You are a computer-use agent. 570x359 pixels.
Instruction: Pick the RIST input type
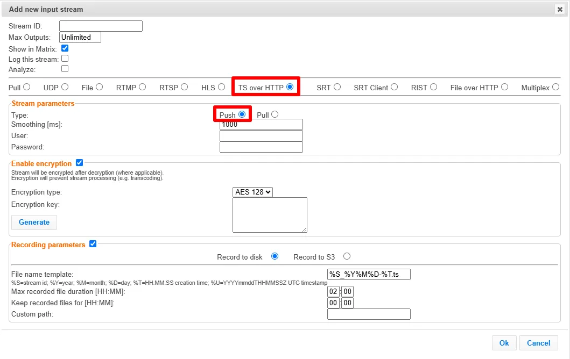[x=433, y=87]
